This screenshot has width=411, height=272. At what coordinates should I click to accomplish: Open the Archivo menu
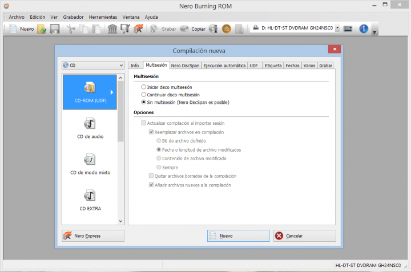[17, 17]
